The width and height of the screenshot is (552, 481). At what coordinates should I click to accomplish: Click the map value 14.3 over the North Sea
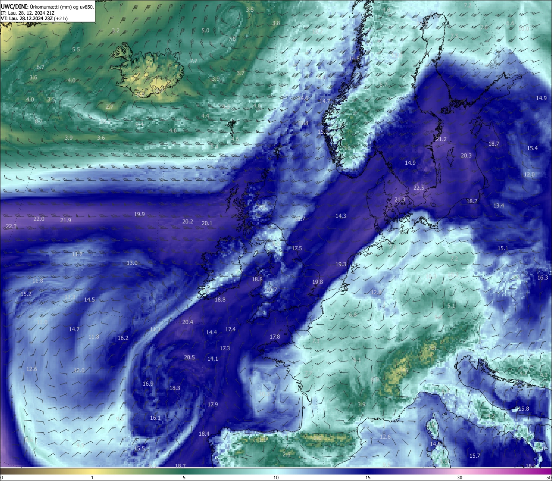[x=341, y=216]
